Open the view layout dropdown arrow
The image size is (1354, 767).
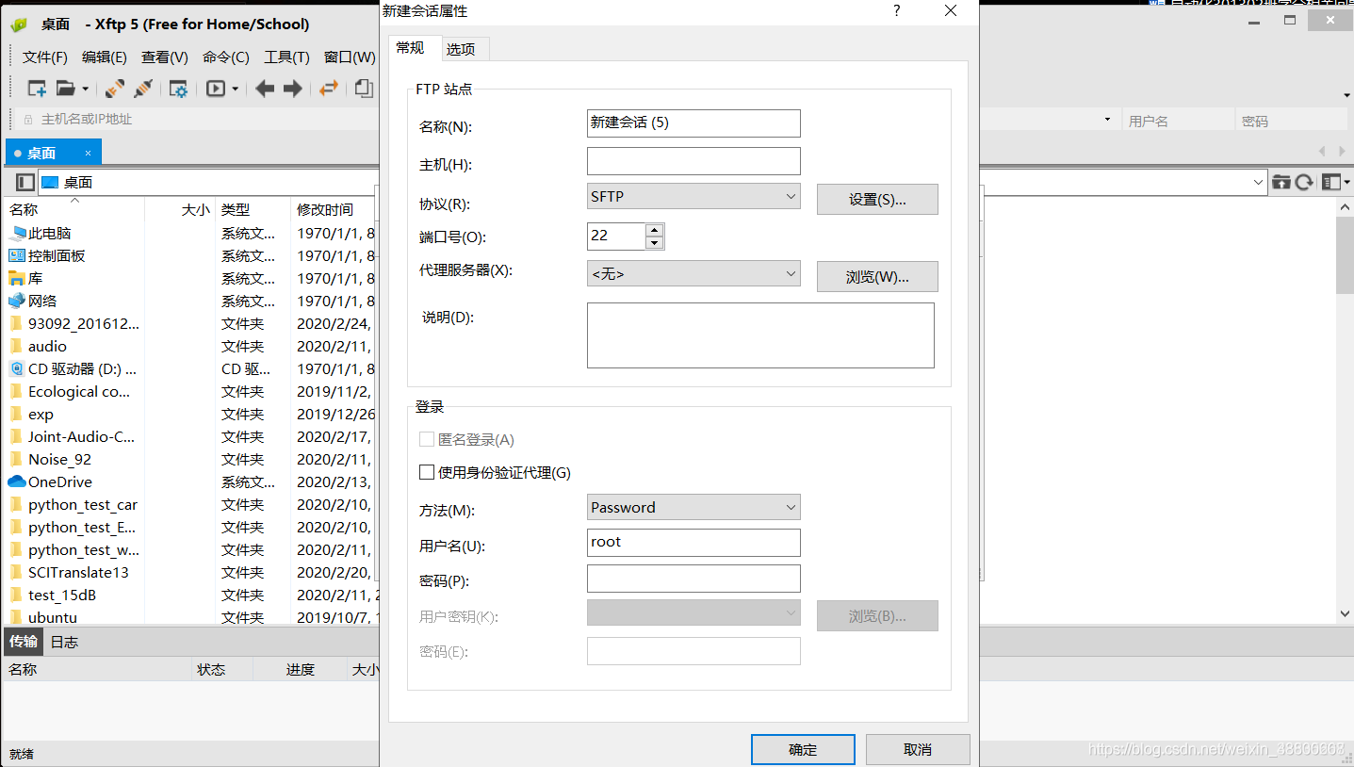coord(1346,182)
